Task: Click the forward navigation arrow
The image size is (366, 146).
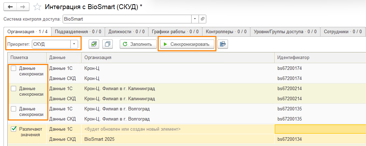Action: pos(23,7)
